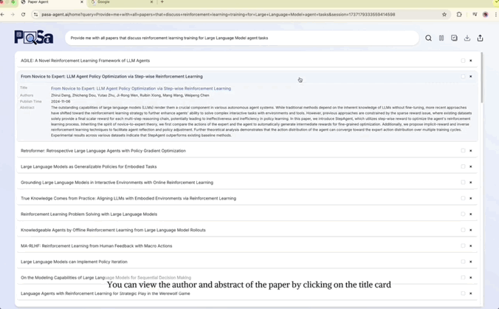Click the search magnifier icon beside the query box

point(428,38)
